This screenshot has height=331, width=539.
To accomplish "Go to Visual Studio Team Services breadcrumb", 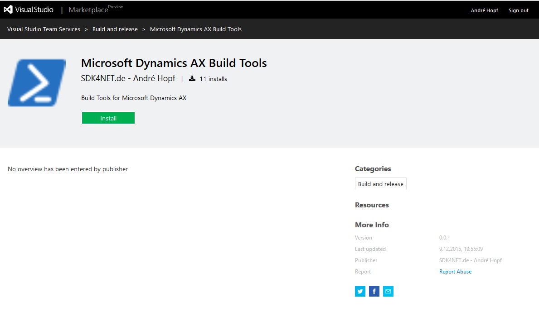I will 44,29.
